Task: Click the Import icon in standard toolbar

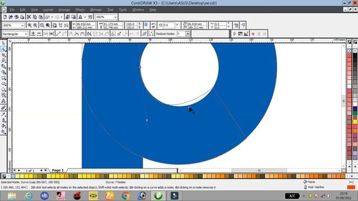Action: click(68, 17)
